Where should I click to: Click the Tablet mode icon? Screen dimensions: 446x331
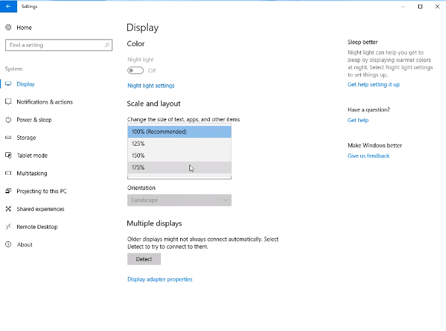click(9, 156)
